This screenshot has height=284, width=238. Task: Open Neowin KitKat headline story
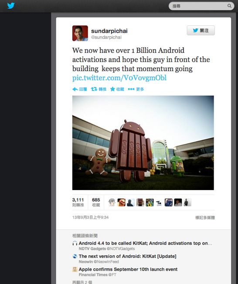127,256
